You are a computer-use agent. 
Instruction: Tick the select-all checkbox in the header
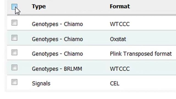(x=14, y=7)
